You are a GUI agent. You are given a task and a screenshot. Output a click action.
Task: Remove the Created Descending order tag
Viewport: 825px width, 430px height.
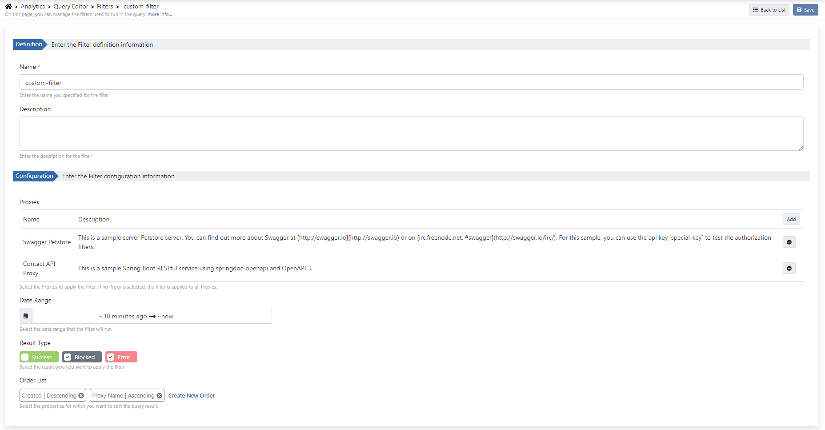click(81, 396)
